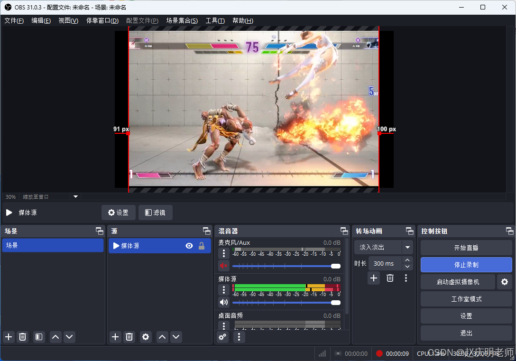This screenshot has width=516, height=361.
Task: Open the 文件(F) menu
Action: (14, 21)
